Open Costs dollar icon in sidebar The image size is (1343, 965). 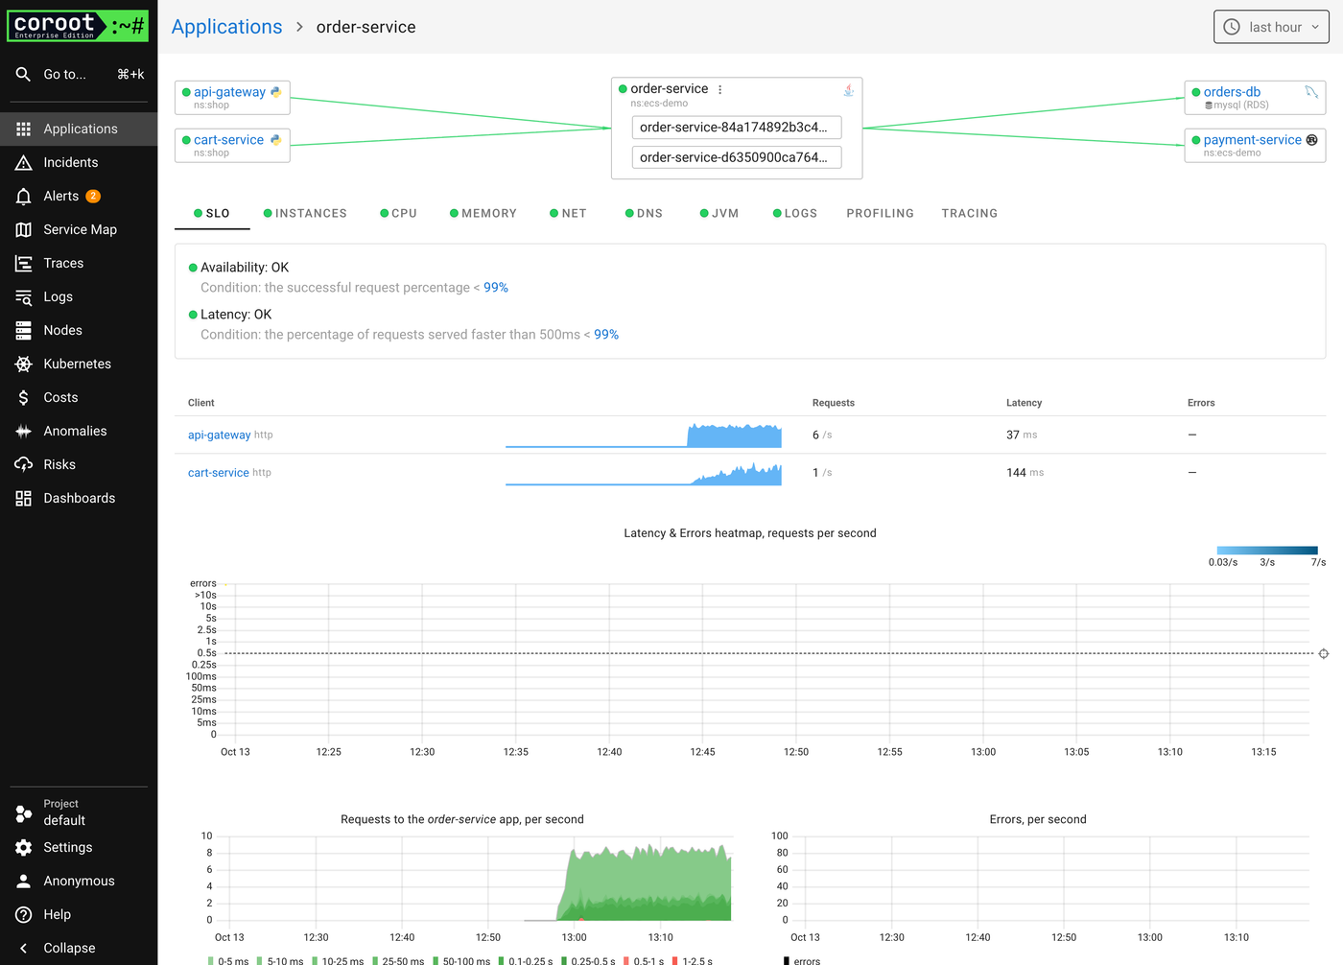(x=23, y=397)
